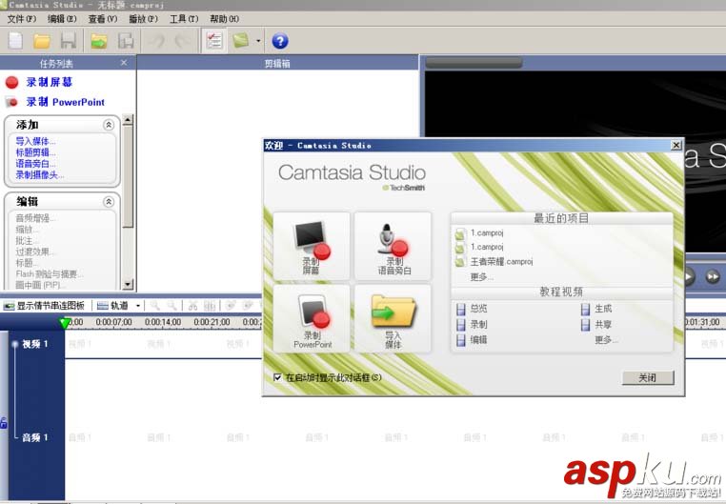Click the green playhead marker on timeline

click(66, 323)
